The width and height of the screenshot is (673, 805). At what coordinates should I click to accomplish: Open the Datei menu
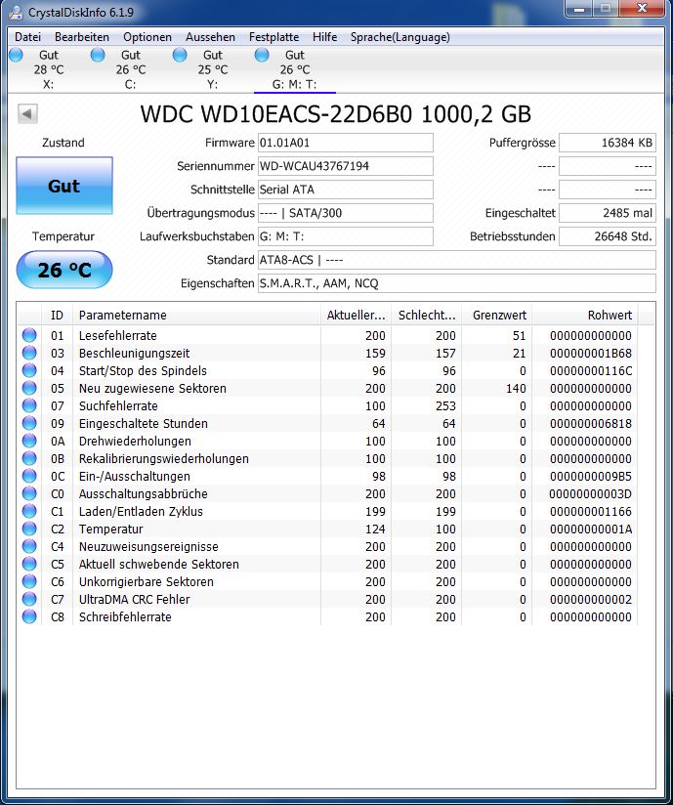(x=27, y=37)
